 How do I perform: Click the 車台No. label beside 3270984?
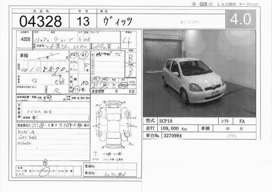(153, 136)
